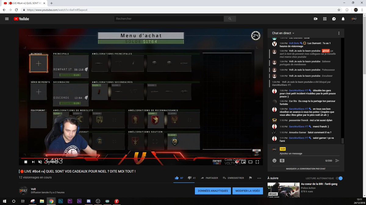Open DONNÉES ANALYTIQUES
The height and width of the screenshot is (205, 366).
(x=213, y=191)
